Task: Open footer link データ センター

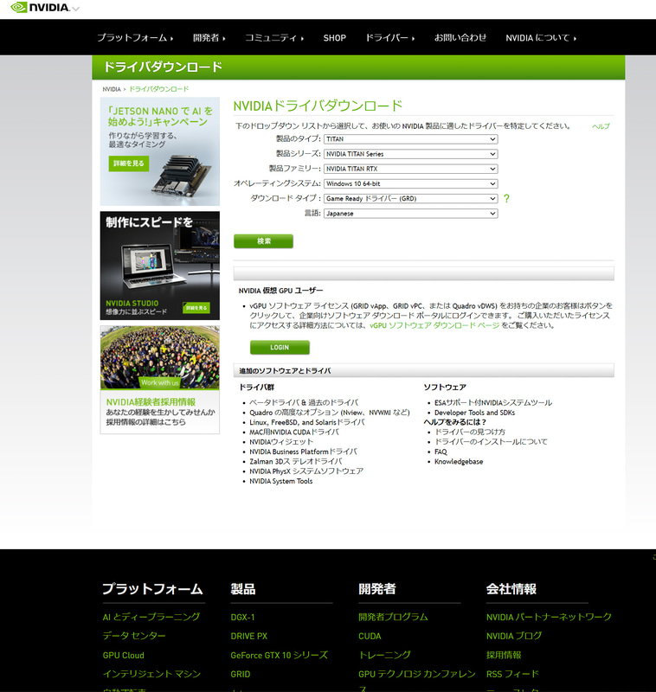Action: click(134, 636)
